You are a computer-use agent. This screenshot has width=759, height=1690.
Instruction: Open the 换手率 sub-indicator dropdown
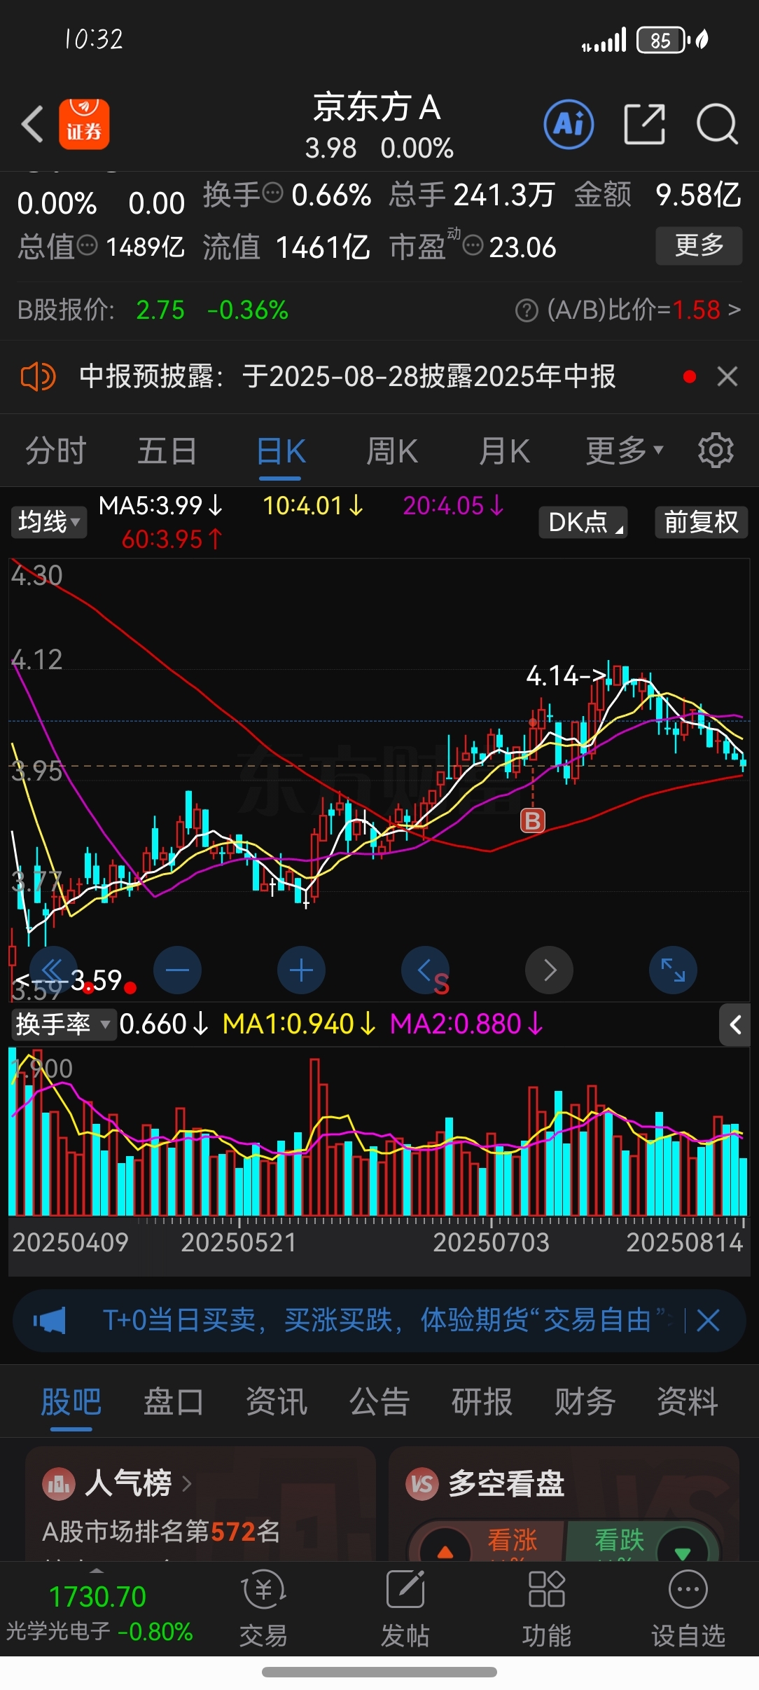(63, 1024)
